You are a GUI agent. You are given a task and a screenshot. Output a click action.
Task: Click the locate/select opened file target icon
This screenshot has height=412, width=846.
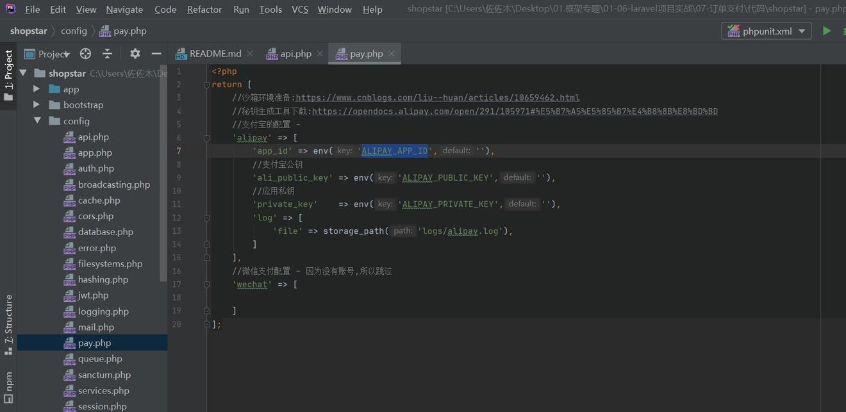pyautogui.click(x=85, y=54)
